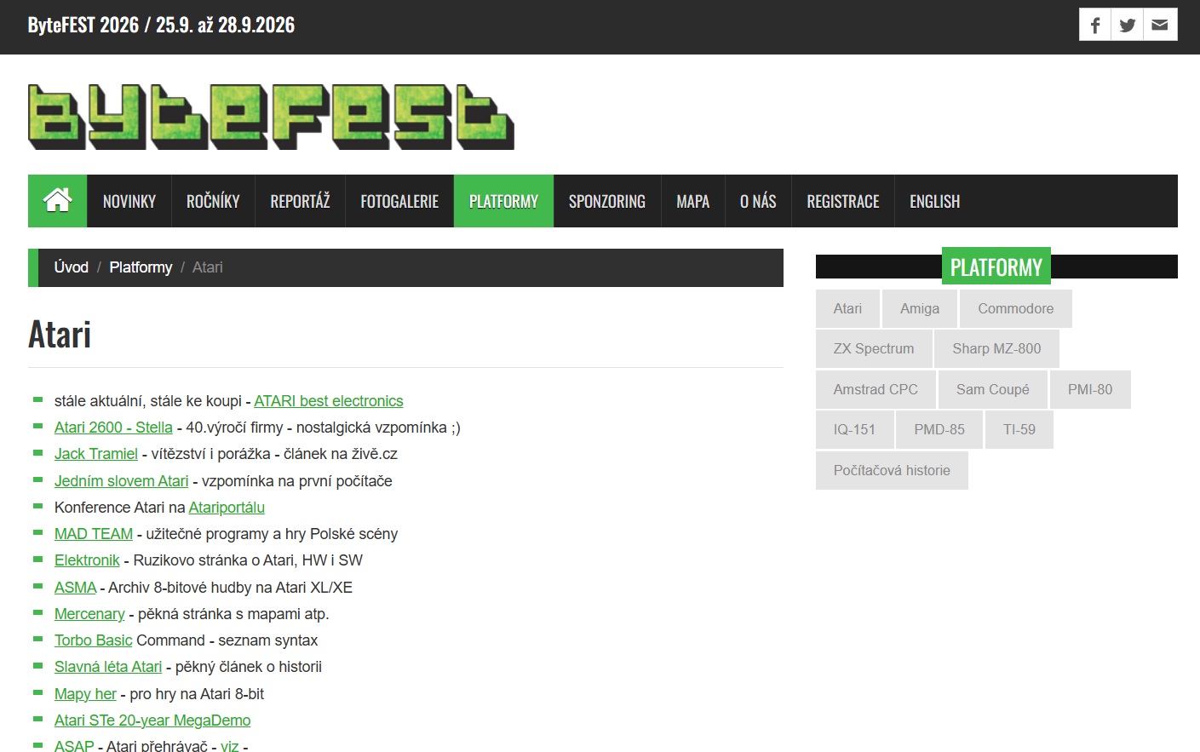Open the ASMA music archive link
The image size is (1200, 752).
point(76,588)
